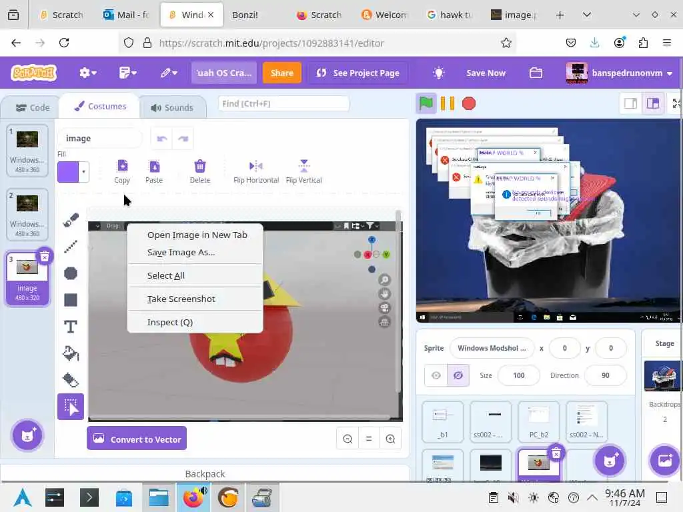Choose Select All from context menu
Image resolution: width=683 pixels, height=512 pixels.
coord(166,275)
